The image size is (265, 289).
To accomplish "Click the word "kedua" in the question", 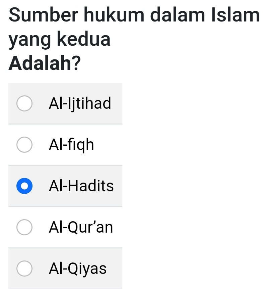I will (x=84, y=39).
